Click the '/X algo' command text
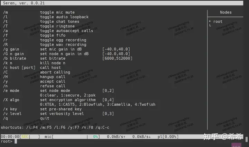This screenshot has width=249, height=147. [11, 100]
